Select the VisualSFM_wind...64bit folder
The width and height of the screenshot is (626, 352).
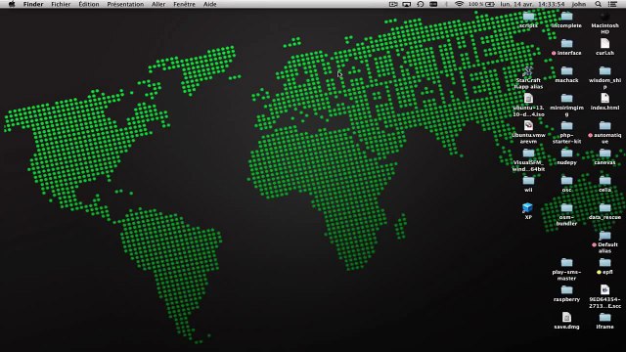pyautogui.click(x=528, y=153)
